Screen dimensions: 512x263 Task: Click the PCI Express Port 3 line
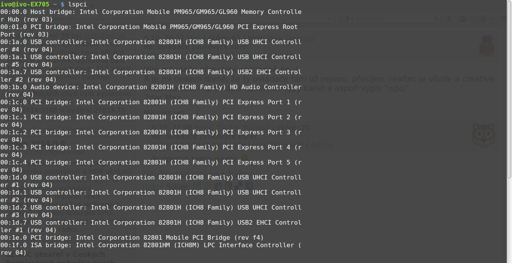click(x=151, y=136)
